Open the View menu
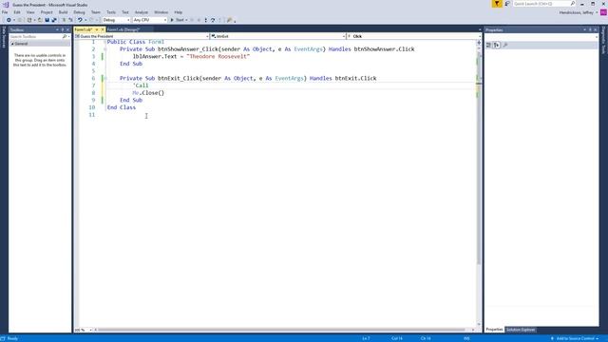 coord(30,12)
